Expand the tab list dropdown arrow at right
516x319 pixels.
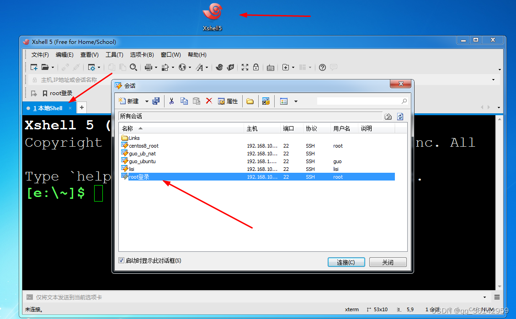pos(499,108)
